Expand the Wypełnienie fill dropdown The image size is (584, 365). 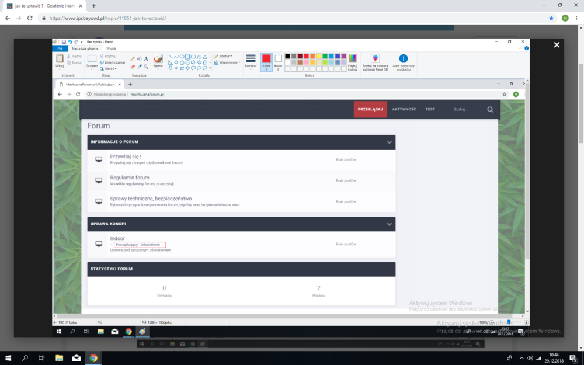point(227,62)
